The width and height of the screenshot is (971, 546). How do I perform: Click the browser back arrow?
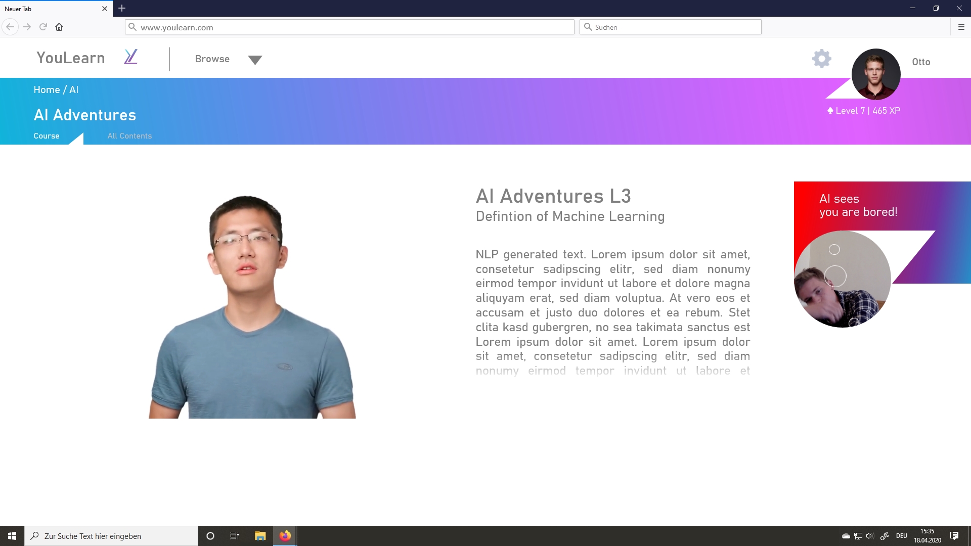[10, 27]
